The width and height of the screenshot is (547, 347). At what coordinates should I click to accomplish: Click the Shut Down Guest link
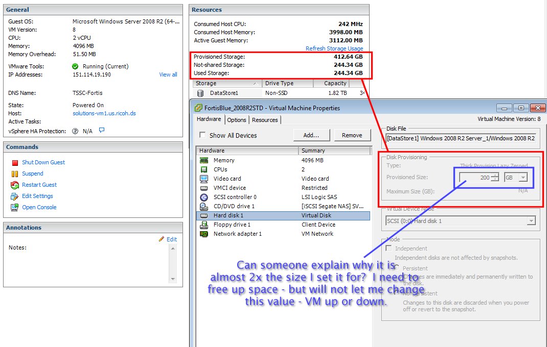(x=43, y=162)
